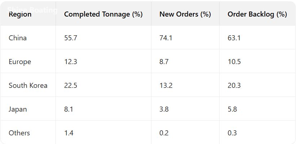This screenshot has height=144, width=296.
Task: Select Japan's new orders value 3.8
Action: coord(164,109)
